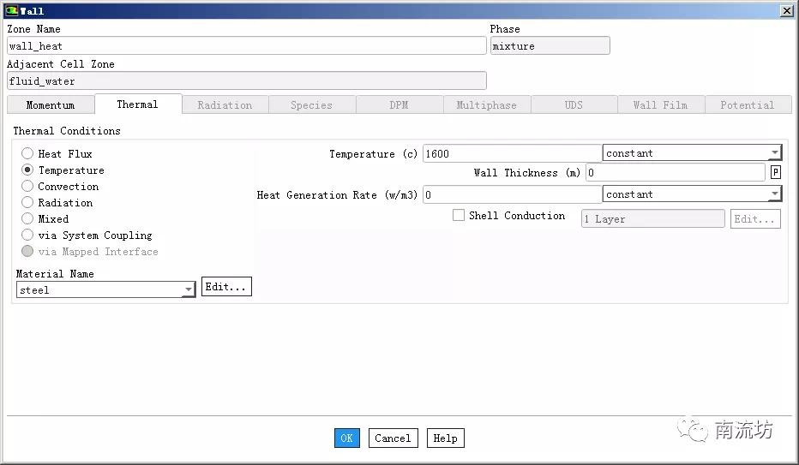Select the Heat Flux radio button

click(x=27, y=153)
